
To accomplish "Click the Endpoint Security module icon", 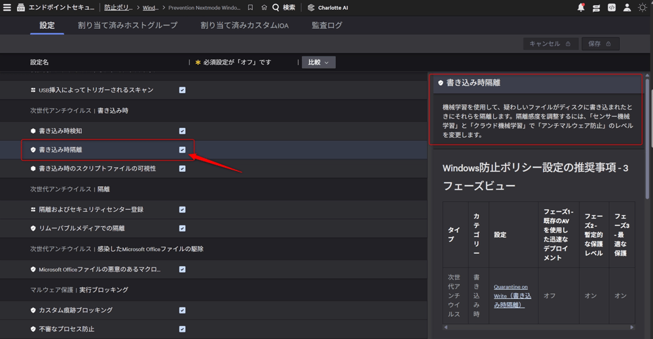I will (20, 7).
